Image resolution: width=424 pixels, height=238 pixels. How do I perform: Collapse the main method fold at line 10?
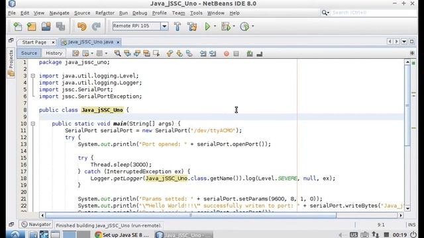(x=33, y=124)
